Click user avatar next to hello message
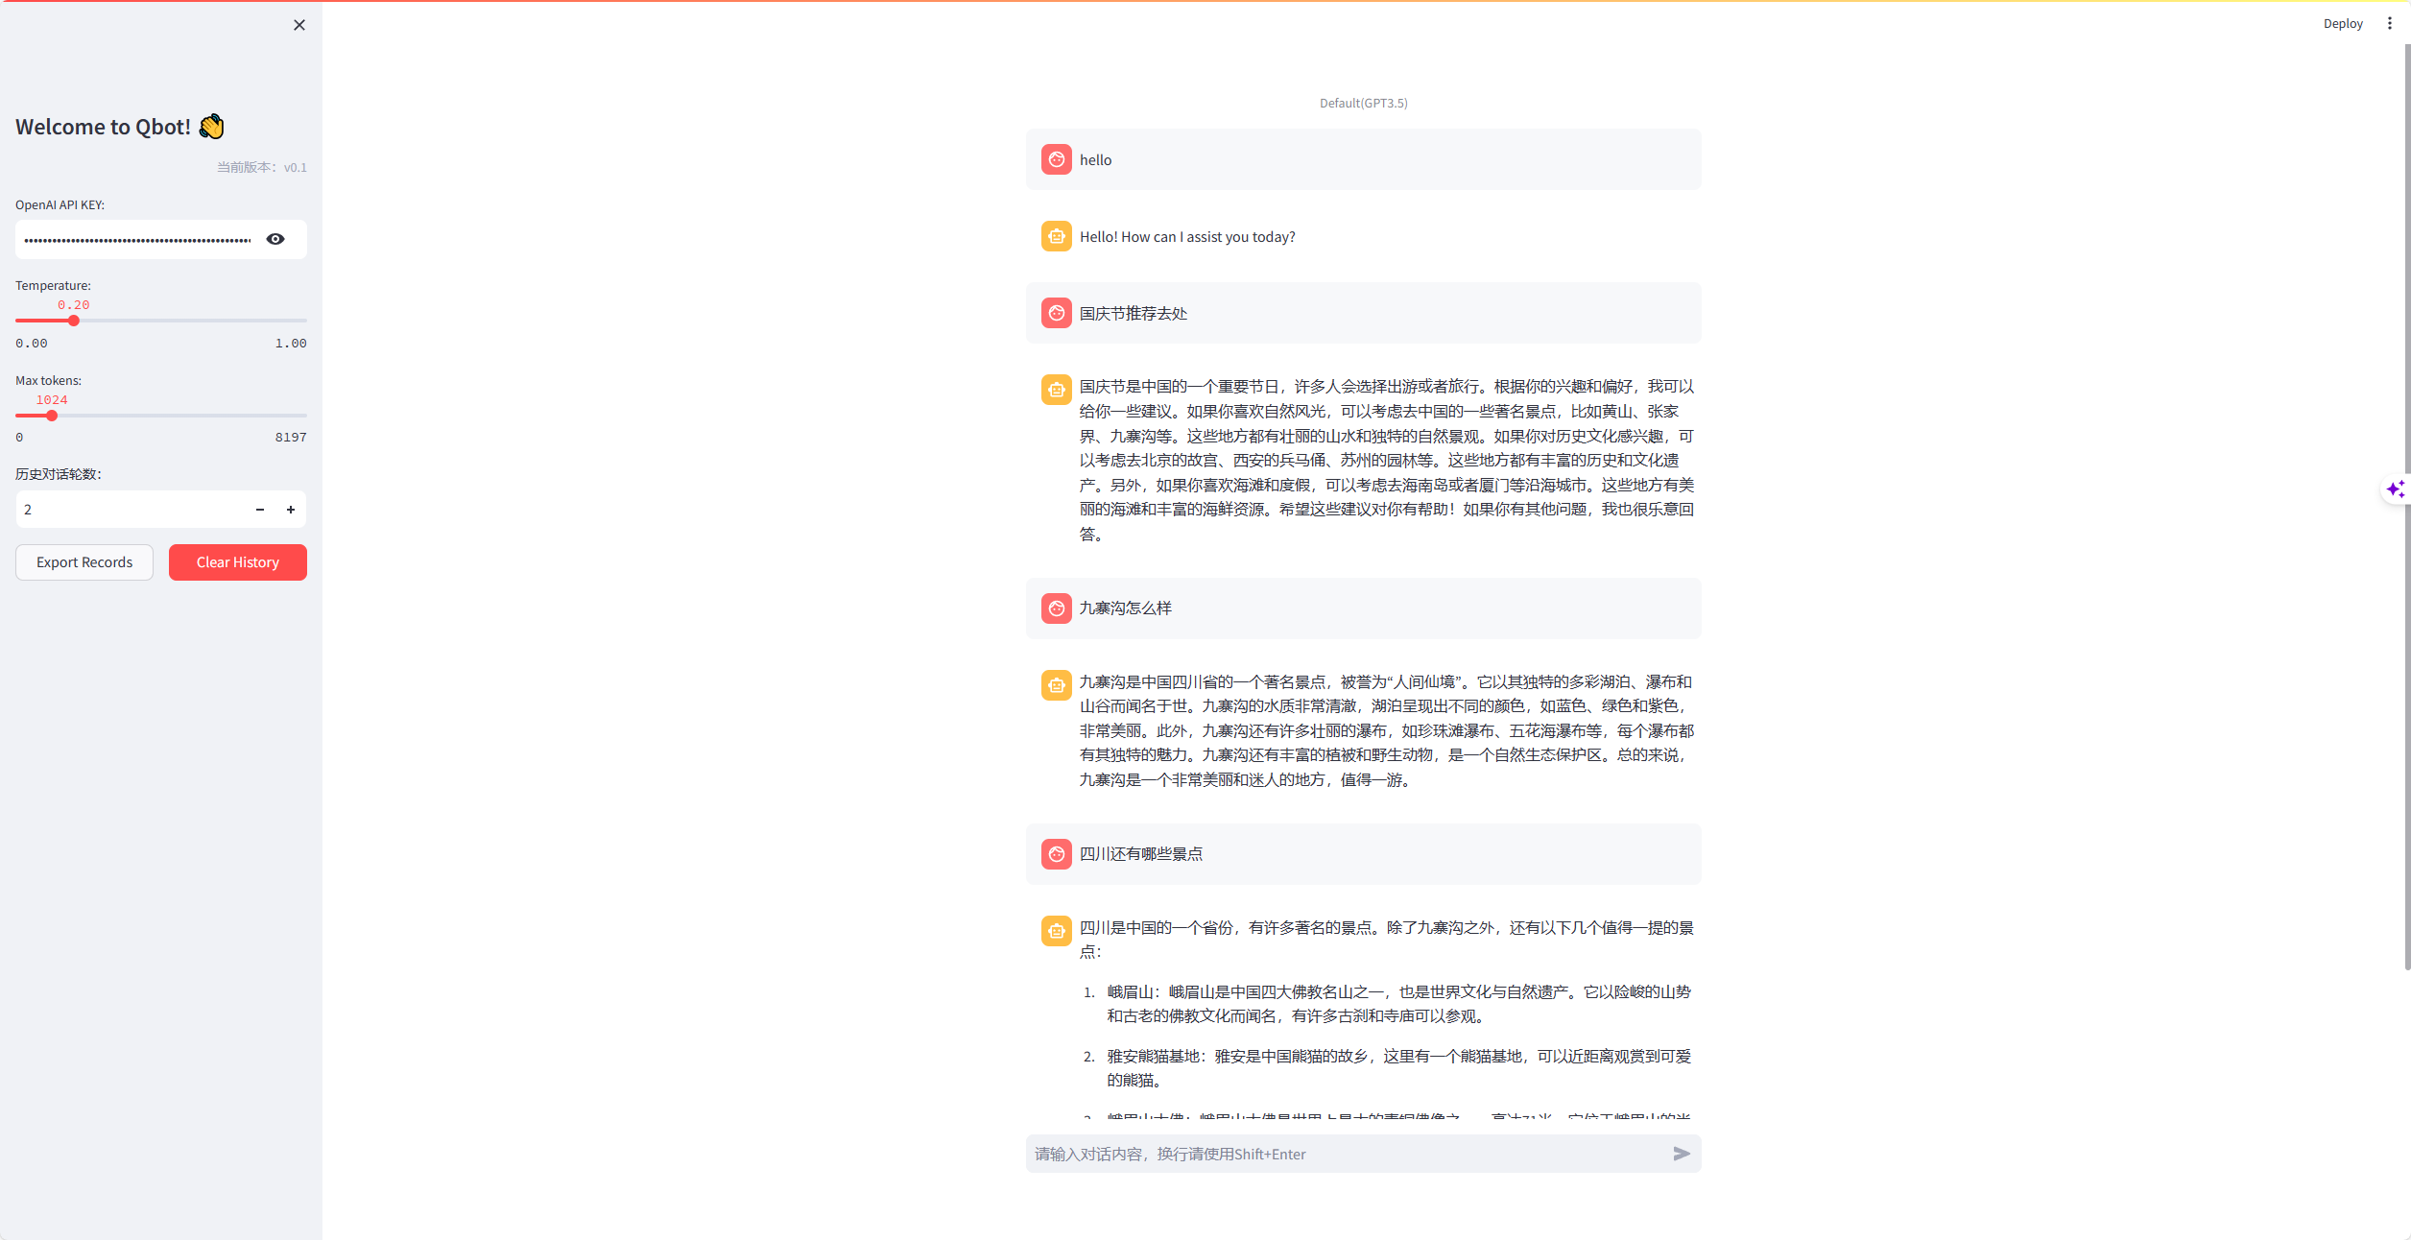Screen dimensions: 2411x1240 tap(1056, 159)
